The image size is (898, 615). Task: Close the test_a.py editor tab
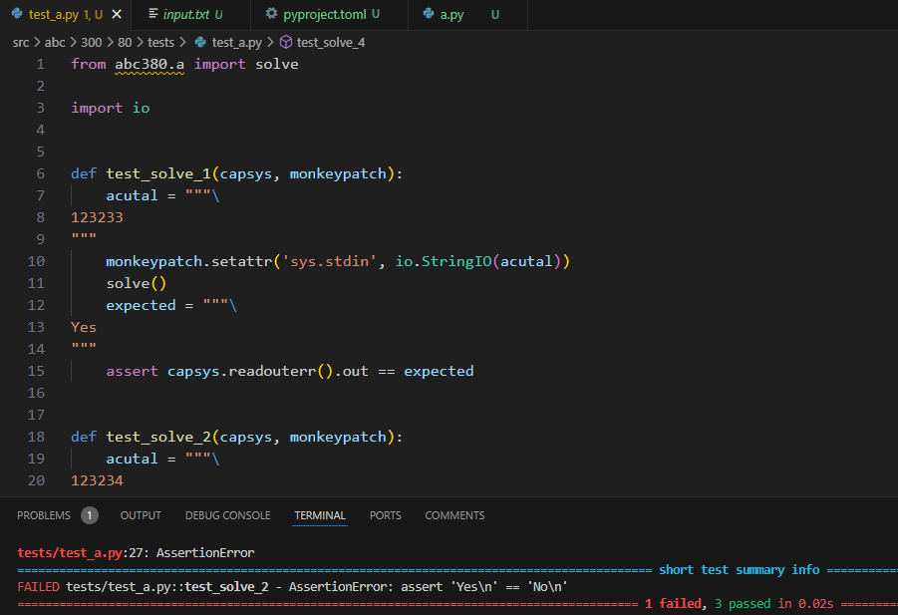(x=117, y=14)
